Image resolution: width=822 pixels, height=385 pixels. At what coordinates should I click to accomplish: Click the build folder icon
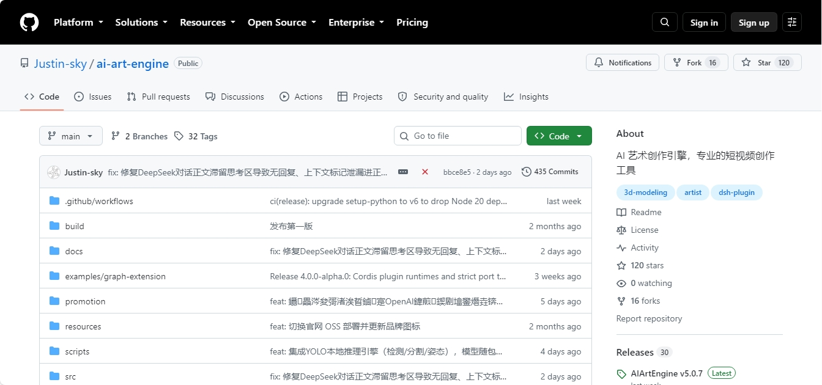[54, 226]
